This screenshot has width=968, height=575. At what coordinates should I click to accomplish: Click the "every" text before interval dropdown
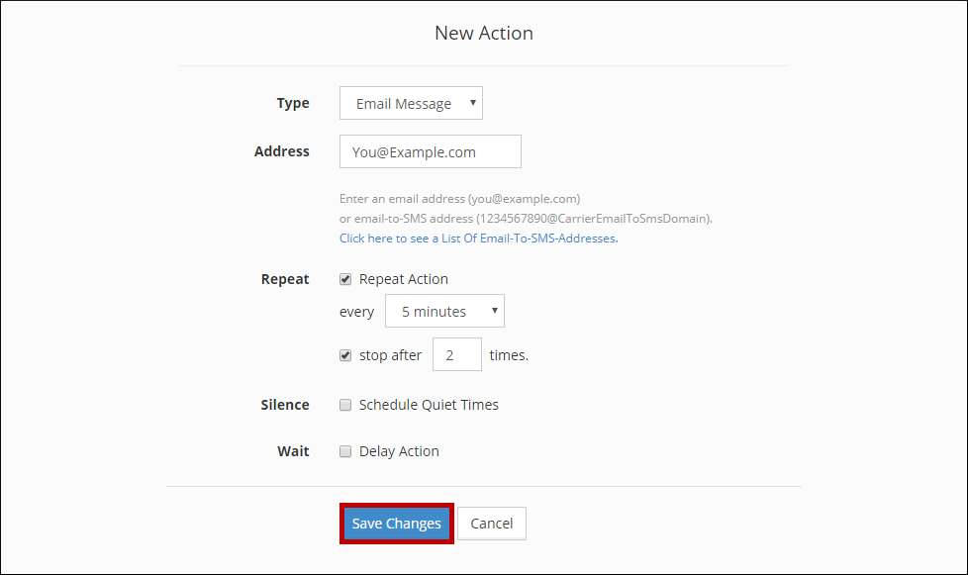click(356, 312)
